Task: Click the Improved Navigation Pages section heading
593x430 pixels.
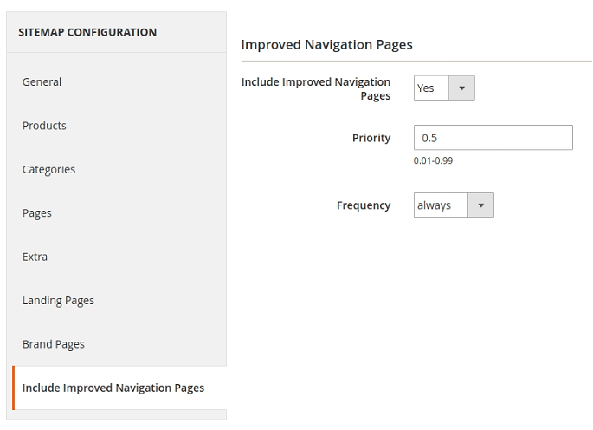Action: [x=326, y=44]
